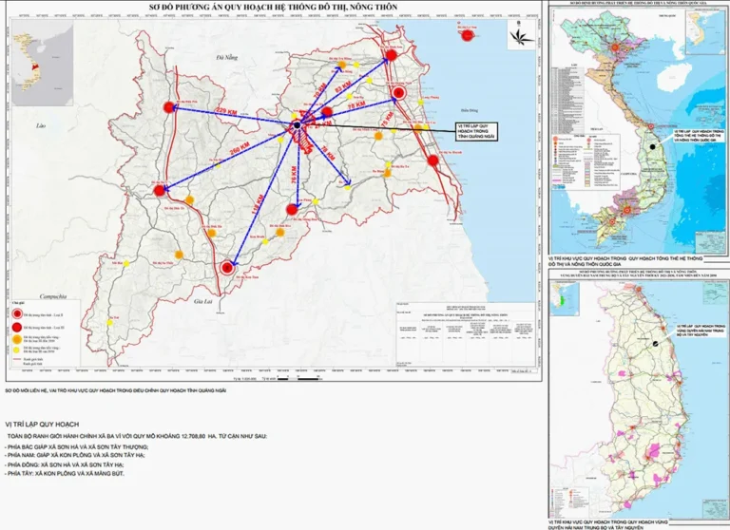Click the '83 KM' distance label
The height and width of the screenshot is (530, 730).
(342, 87)
